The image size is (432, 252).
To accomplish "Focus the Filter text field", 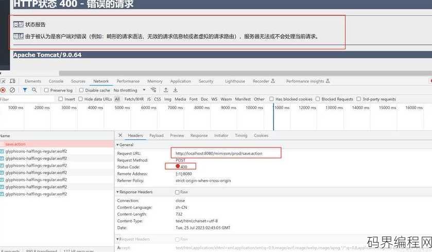I will click(28, 99).
